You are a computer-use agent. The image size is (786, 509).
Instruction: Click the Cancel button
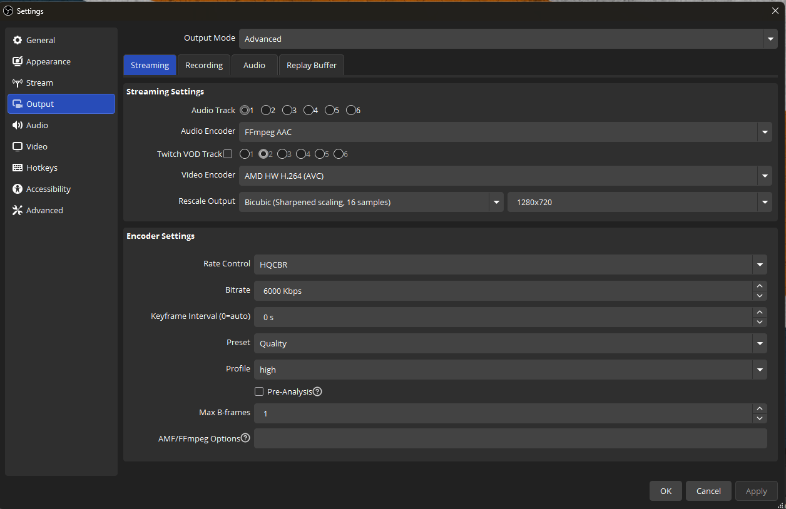[708, 491]
